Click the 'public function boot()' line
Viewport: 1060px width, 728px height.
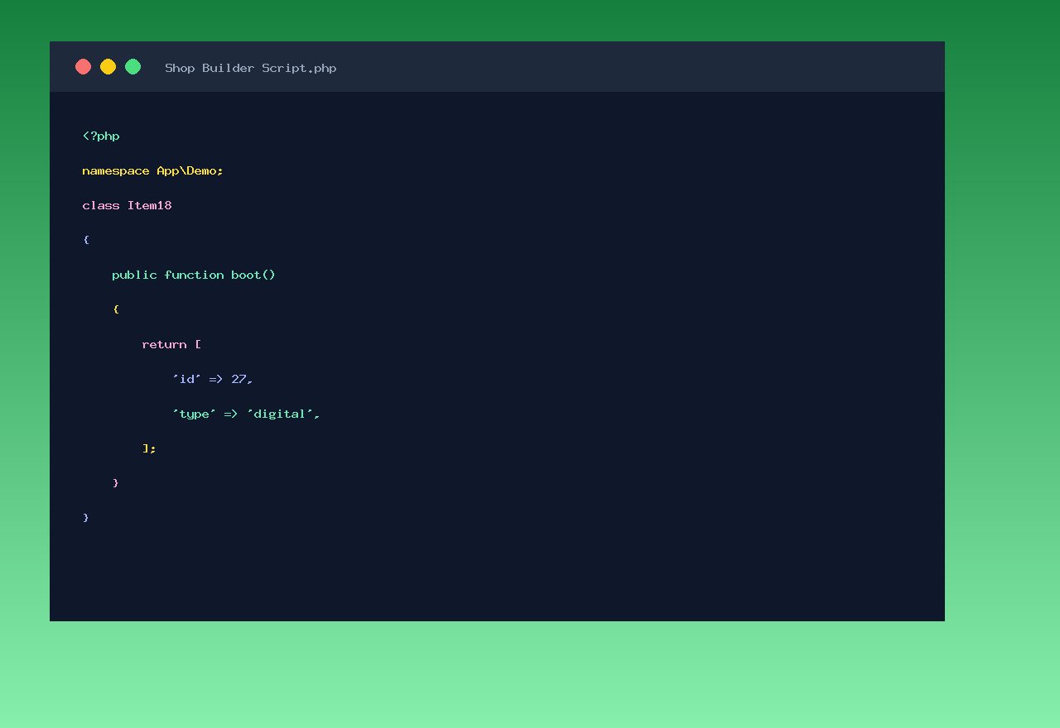click(194, 275)
